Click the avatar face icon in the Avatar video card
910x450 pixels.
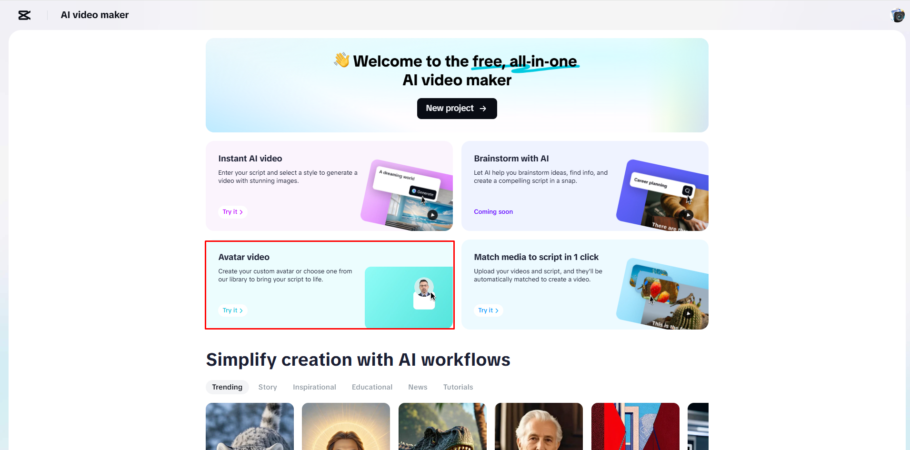pyautogui.click(x=424, y=286)
